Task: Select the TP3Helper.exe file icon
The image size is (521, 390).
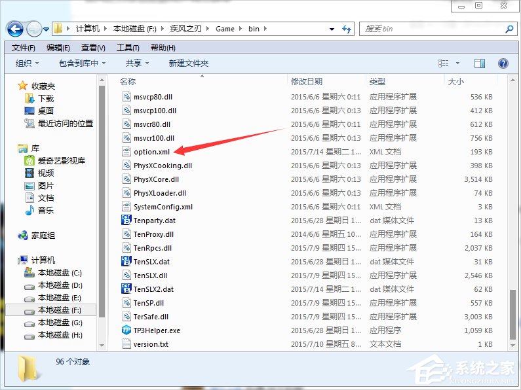Action: 126,330
